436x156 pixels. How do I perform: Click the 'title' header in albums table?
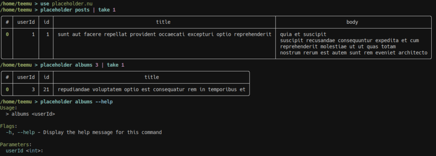(152, 77)
